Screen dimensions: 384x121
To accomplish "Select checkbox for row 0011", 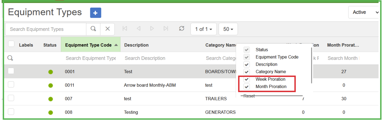I will [11, 85].
